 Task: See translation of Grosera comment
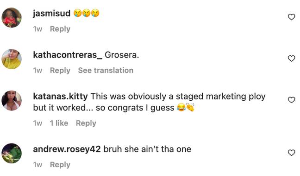[106, 70]
